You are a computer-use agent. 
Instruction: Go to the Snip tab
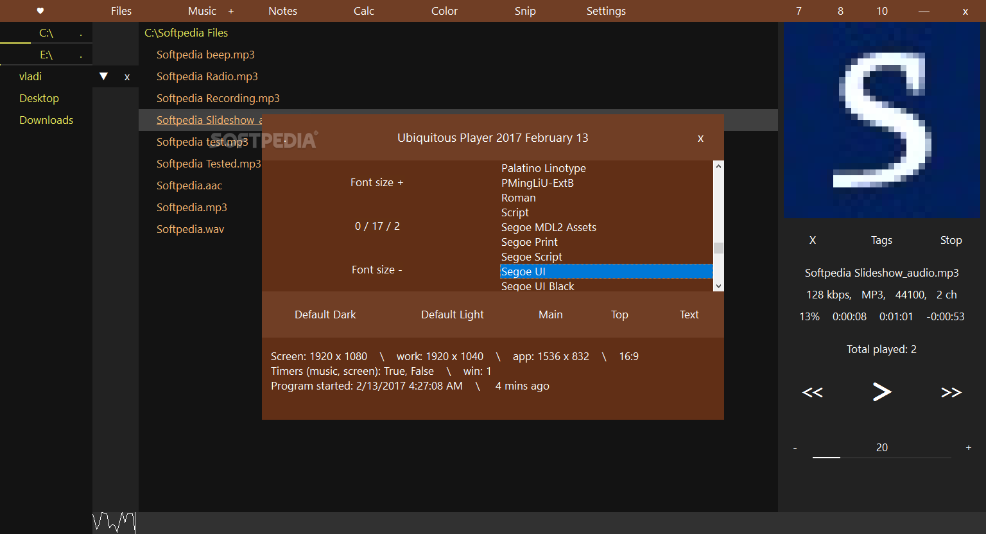(525, 11)
